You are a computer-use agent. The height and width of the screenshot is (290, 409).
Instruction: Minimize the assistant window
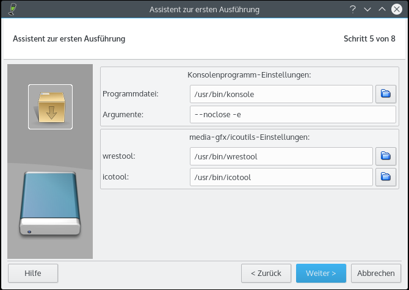367,9
